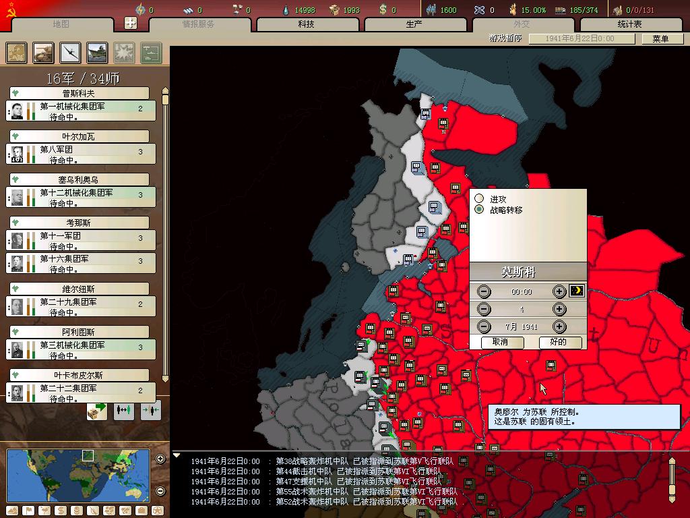Click the dollar money resource icon
This screenshot has height=518, width=690.
coord(383,9)
